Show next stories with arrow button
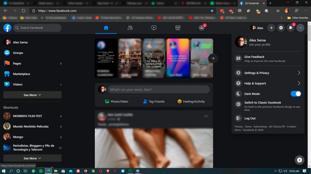Screen dimensions: 311x174 coord(213,58)
